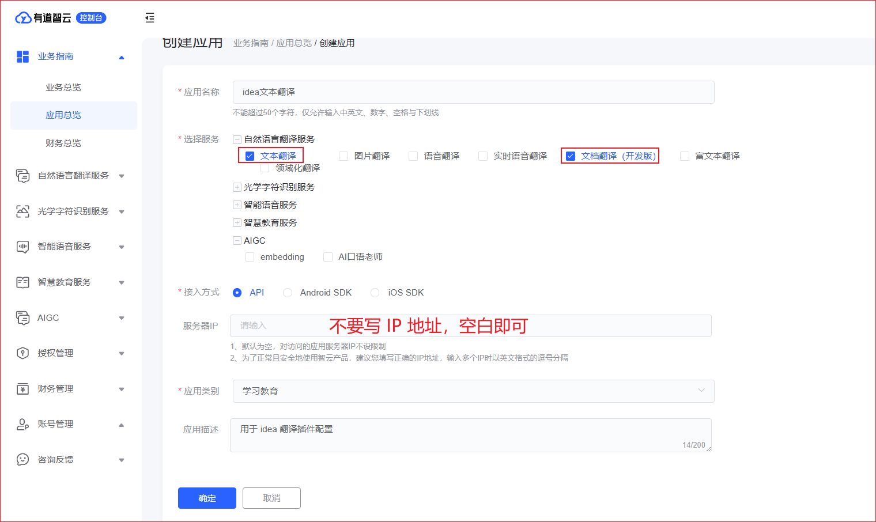Select the API access method radio
Viewport: 876px width, 522px height.
[237, 293]
